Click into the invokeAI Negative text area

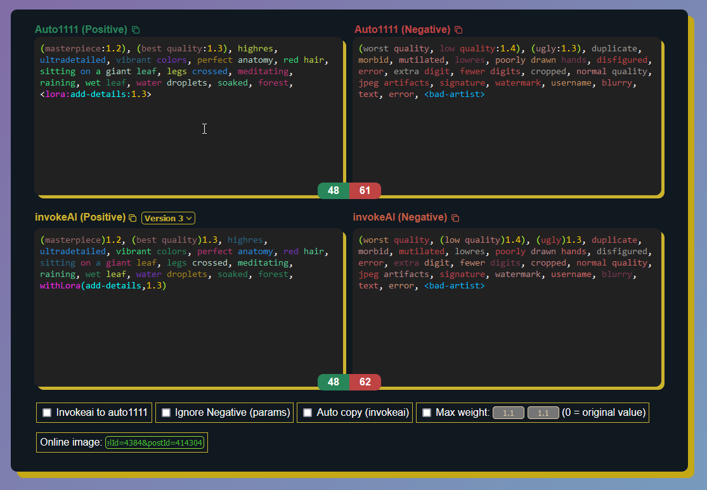coord(507,308)
